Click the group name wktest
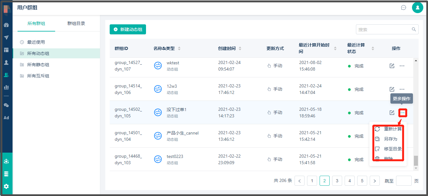This screenshot has width=428, height=196. [173, 63]
